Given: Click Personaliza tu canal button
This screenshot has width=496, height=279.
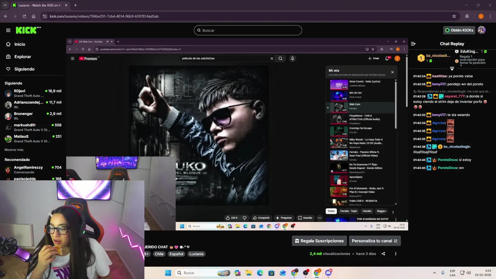Looking at the screenshot, I should pos(375,241).
